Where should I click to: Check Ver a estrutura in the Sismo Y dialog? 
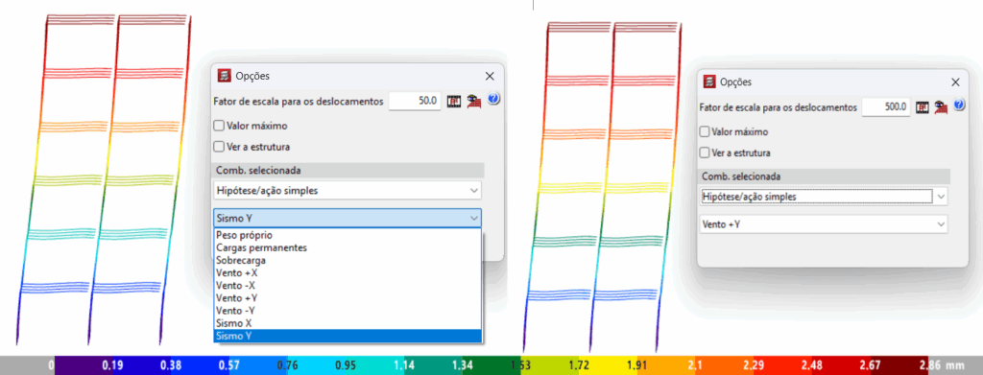click(x=219, y=147)
